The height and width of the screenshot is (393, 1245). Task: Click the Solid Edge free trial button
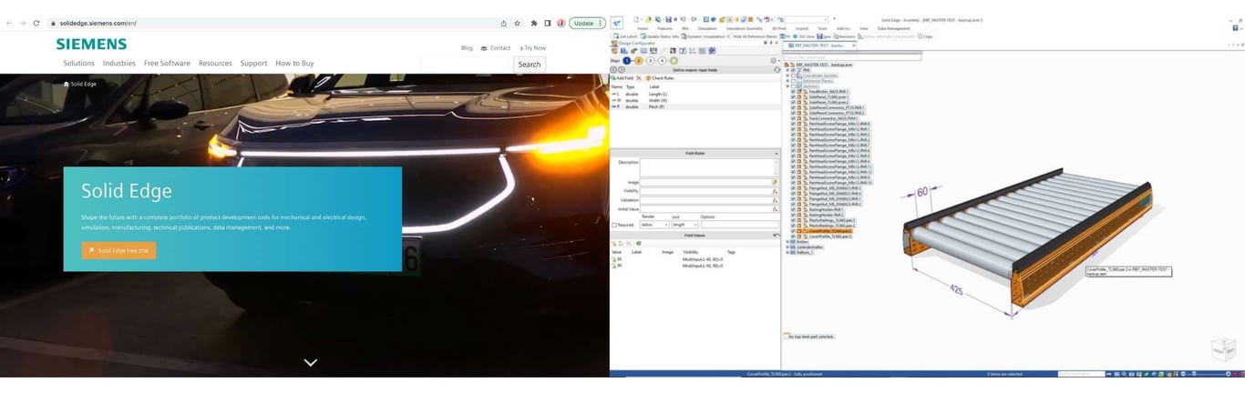[x=118, y=250]
